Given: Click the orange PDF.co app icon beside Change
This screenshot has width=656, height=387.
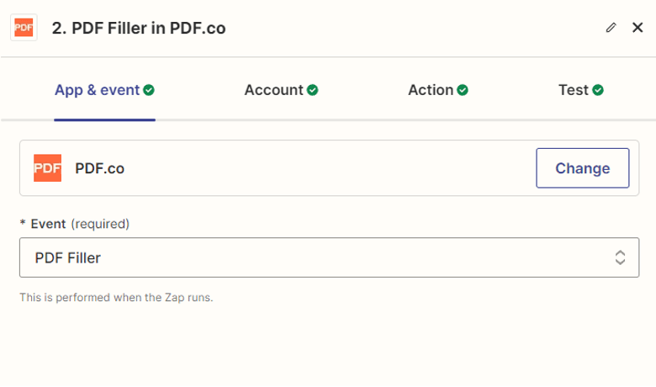Looking at the screenshot, I should point(47,168).
